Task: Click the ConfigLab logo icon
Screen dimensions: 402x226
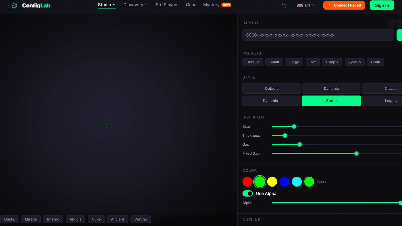Action: pyautogui.click(x=14, y=5)
